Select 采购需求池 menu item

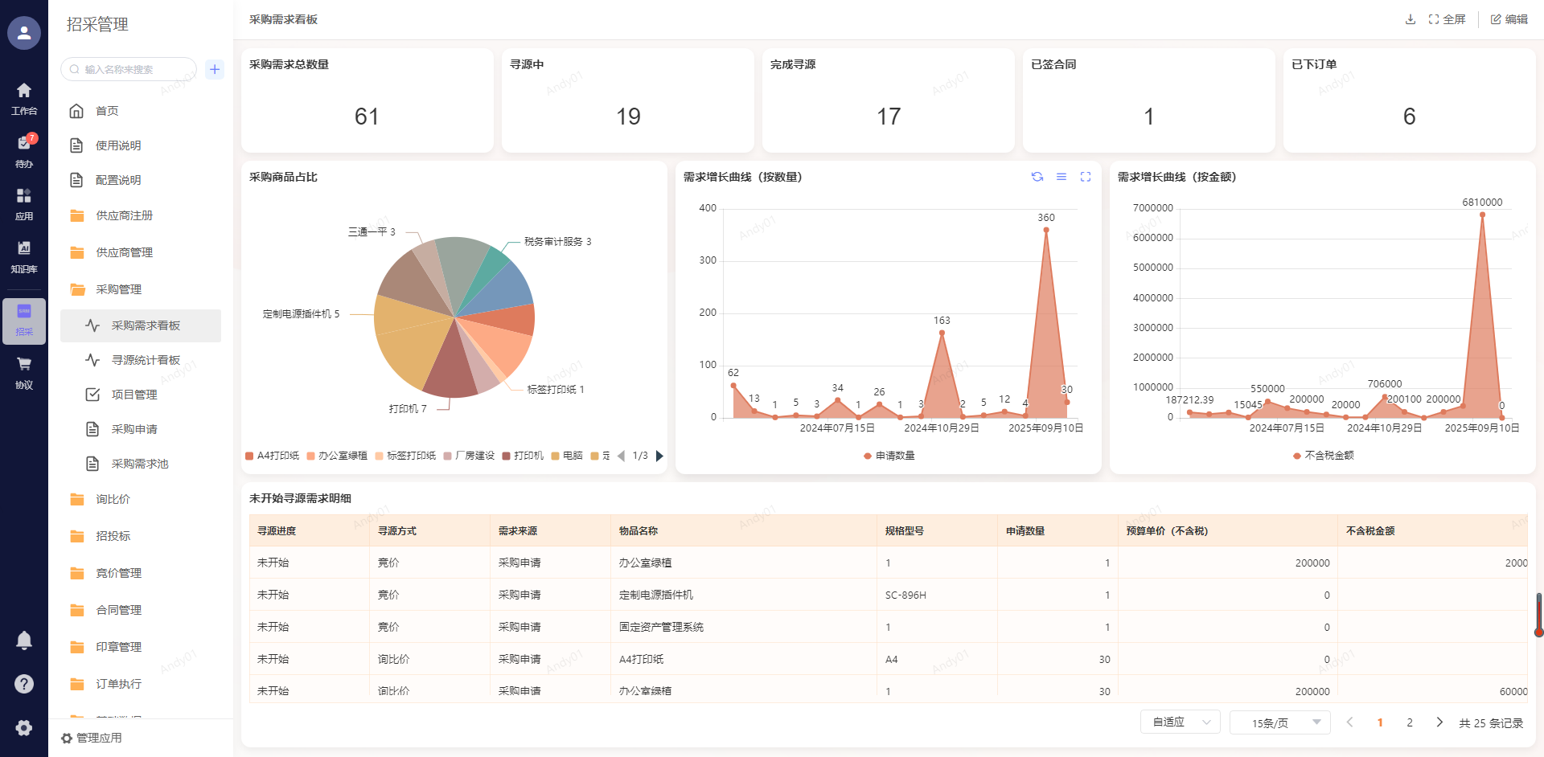coord(140,464)
